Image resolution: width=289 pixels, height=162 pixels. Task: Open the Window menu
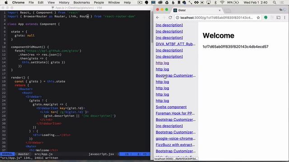pyautogui.click(x=114, y=2)
